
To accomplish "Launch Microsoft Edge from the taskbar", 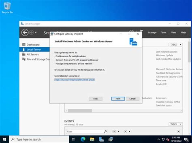I will tap(83, 139).
